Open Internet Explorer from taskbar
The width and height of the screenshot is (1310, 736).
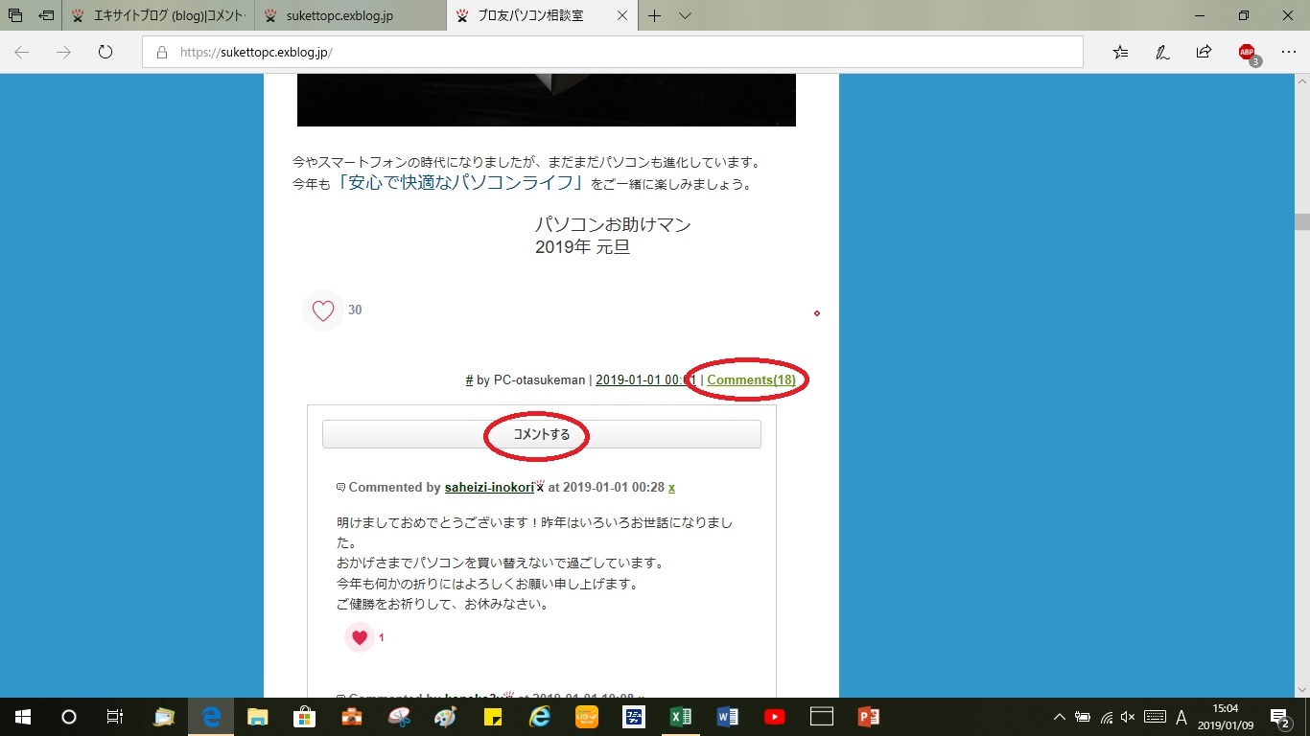pos(540,717)
